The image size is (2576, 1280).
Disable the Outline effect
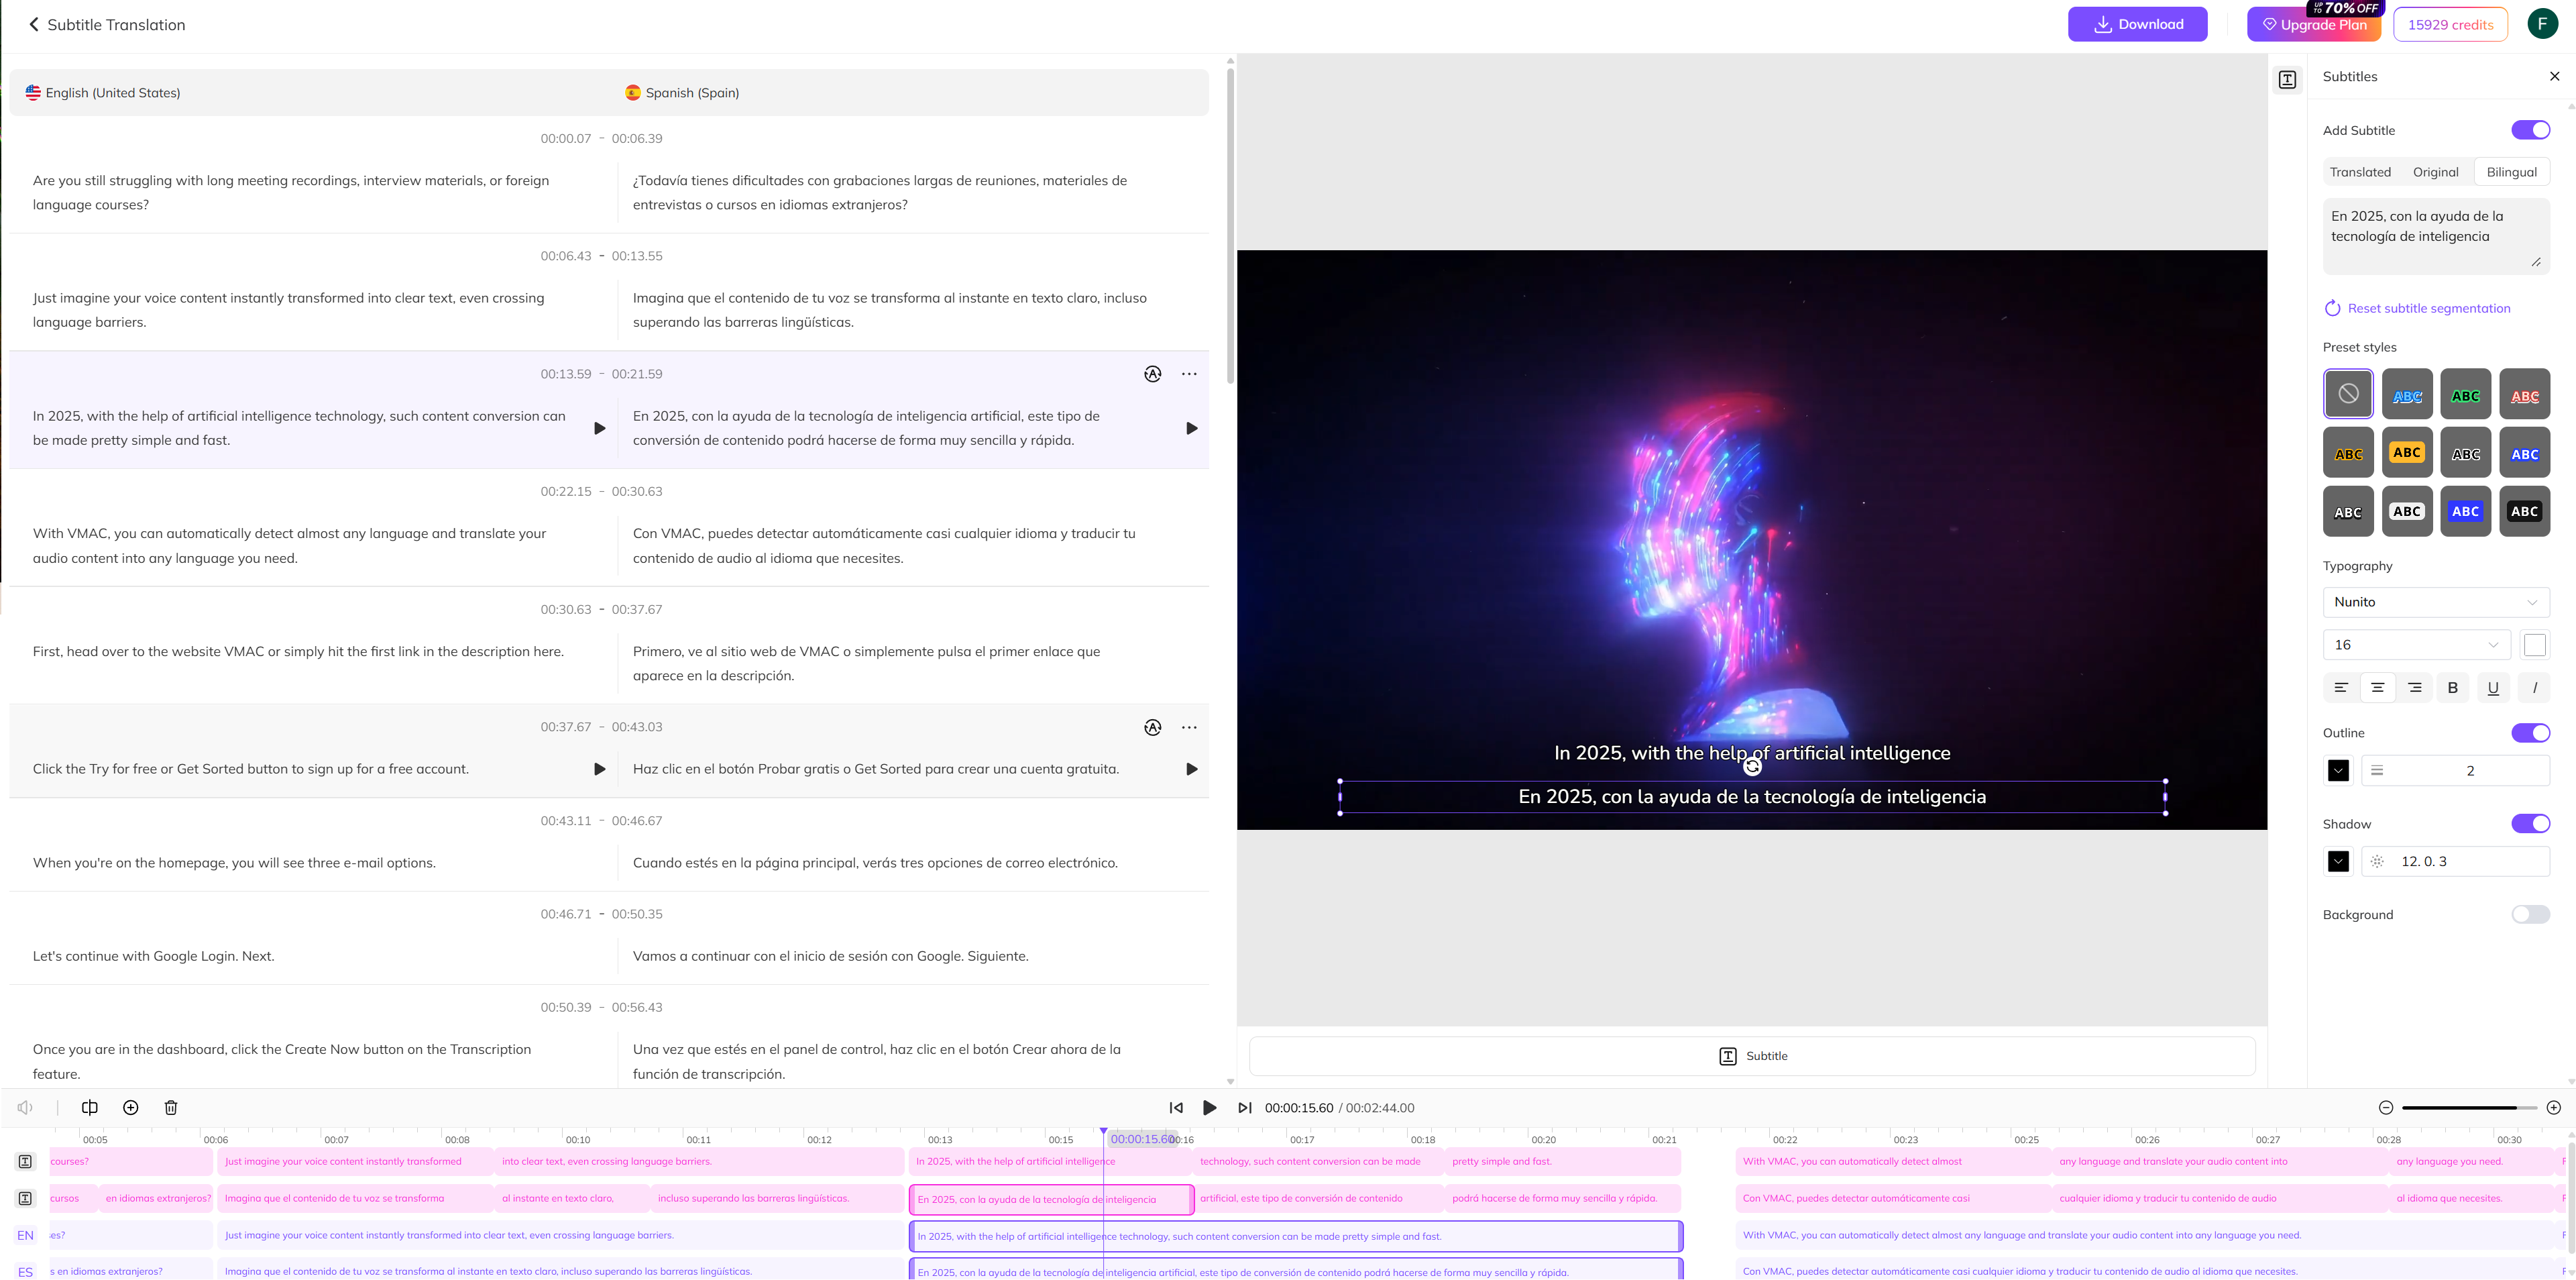tap(2531, 732)
